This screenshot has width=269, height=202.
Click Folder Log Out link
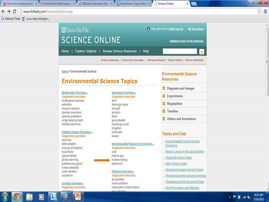coord(176,29)
